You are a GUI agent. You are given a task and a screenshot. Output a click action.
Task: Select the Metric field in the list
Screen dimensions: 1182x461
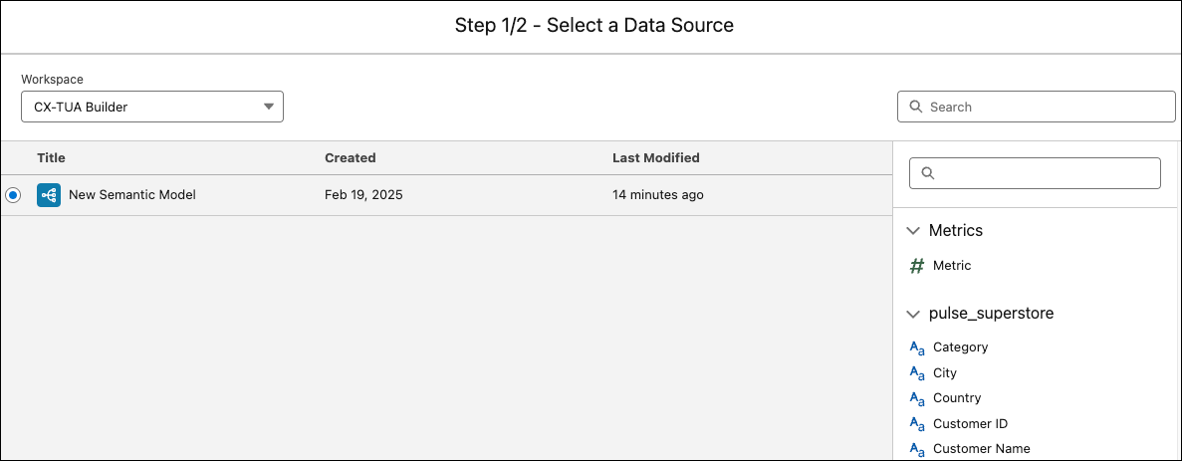951,266
